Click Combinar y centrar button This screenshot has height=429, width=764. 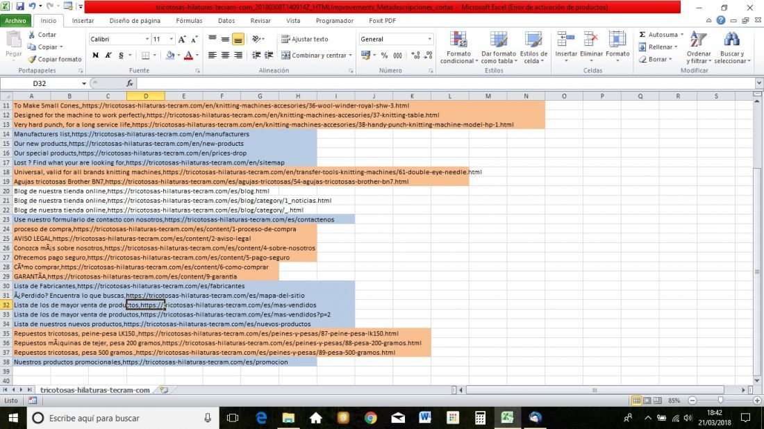[x=315, y=55]
